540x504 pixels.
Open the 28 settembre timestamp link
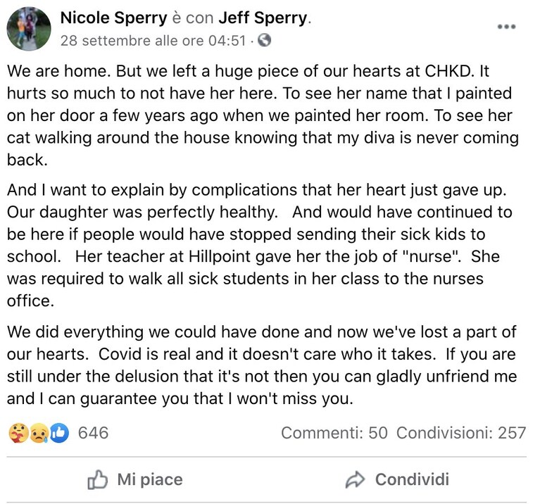coord(153,41)
